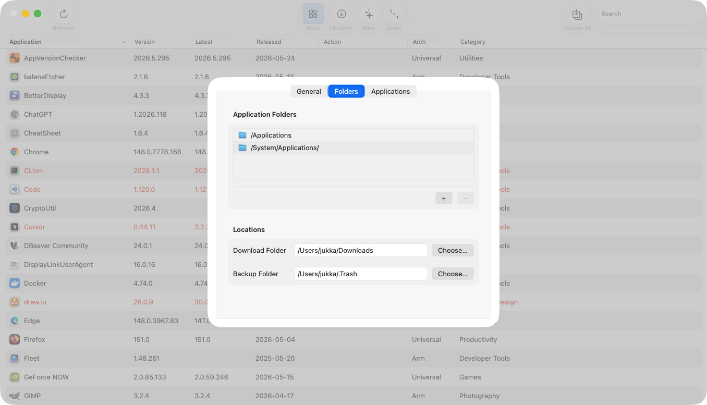
Task: Click the CLion app icon
Action: [x=15, y=170]
